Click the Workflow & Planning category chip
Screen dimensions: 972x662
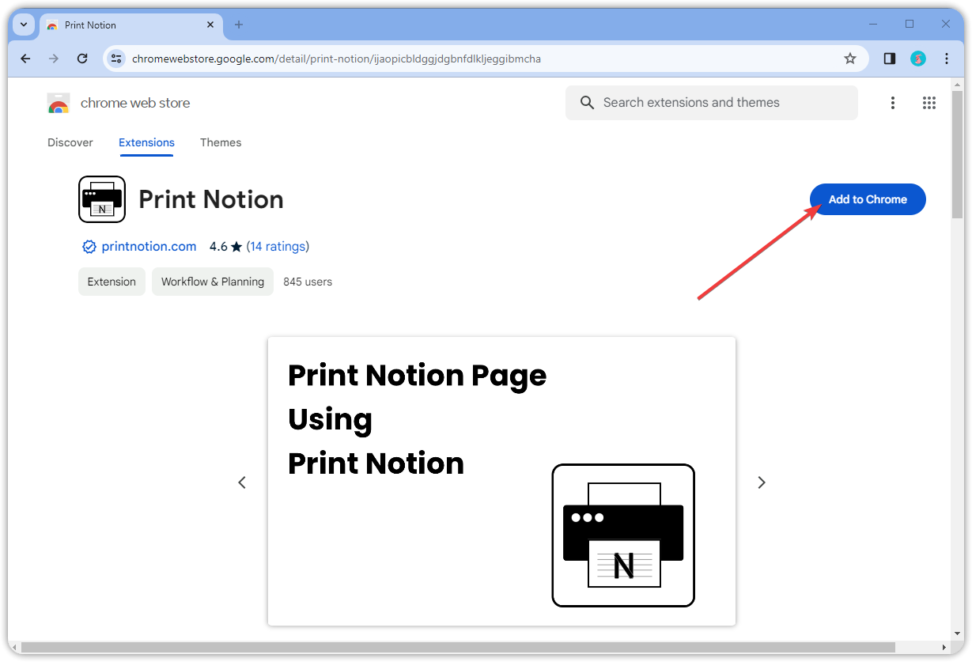212,282
